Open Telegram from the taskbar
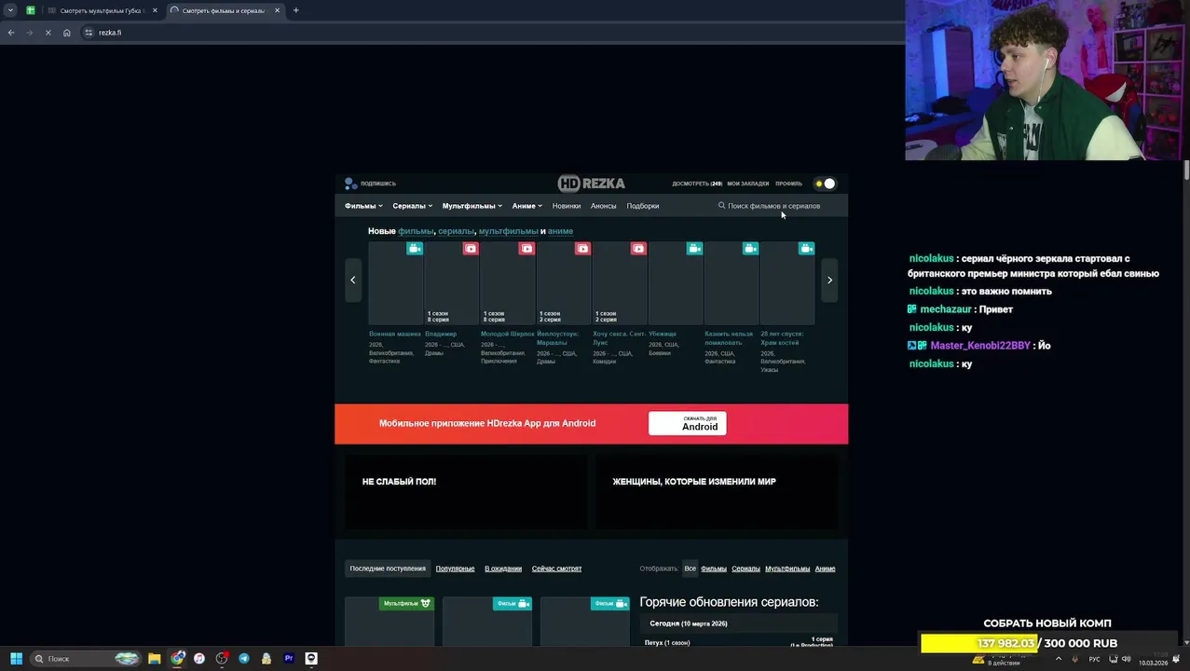 (x=244, y=659)
